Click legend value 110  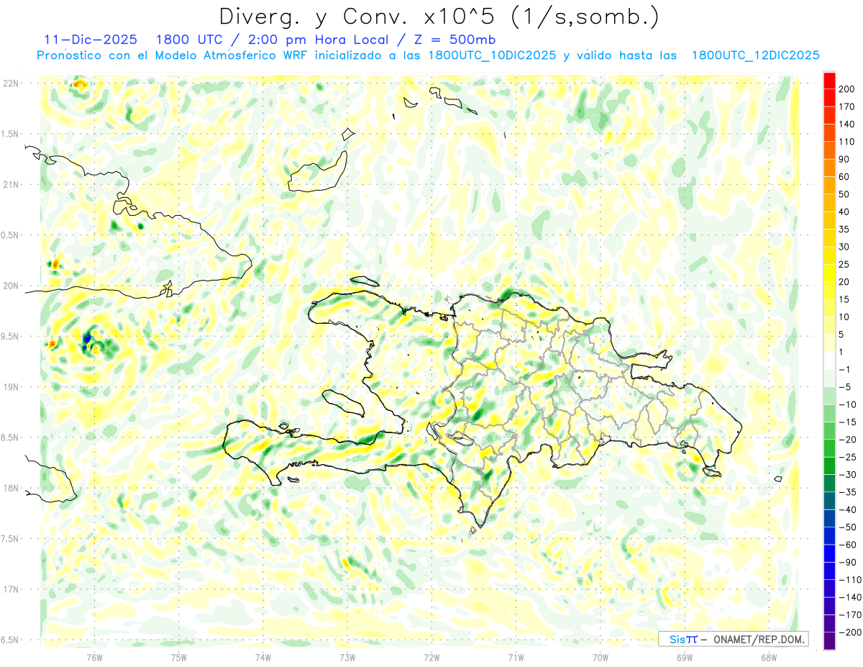846,142
